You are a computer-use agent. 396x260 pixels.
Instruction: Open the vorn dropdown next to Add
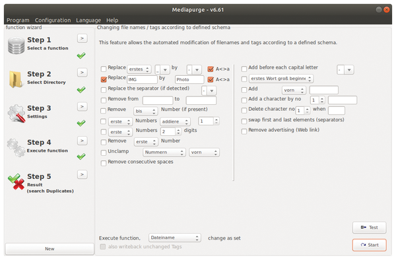294,90
